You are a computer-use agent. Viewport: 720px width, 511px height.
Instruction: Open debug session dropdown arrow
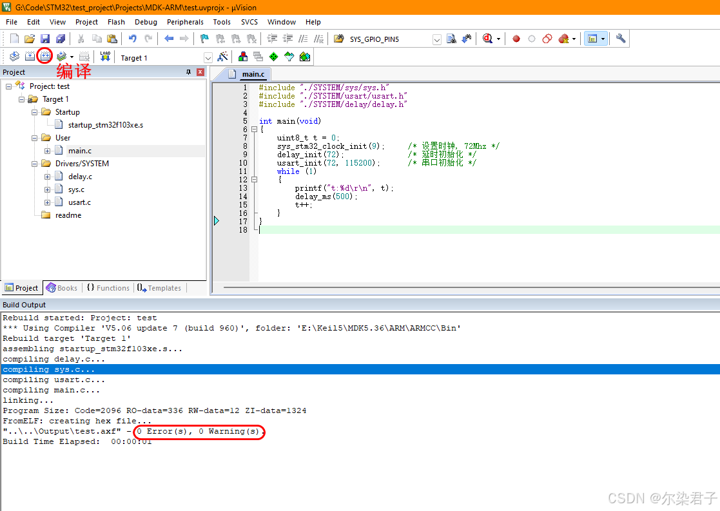[498, 39]
